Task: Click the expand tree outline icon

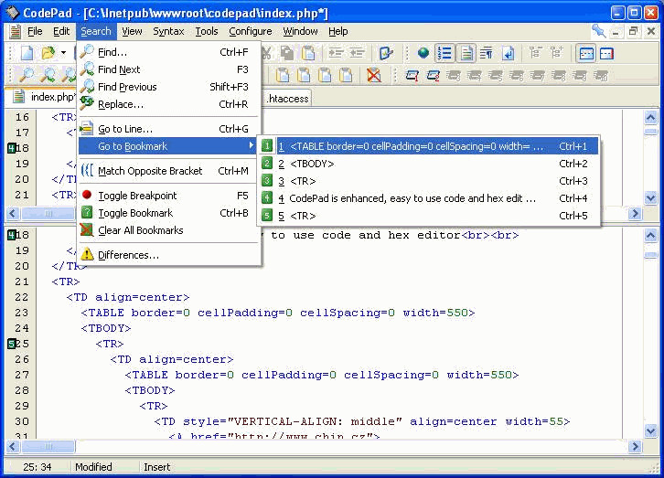Action: click(x=556, y=53)
